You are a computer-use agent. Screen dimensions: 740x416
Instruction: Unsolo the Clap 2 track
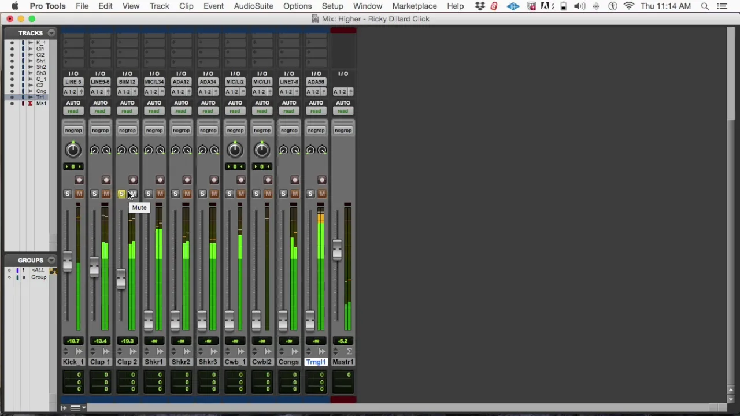click(121, 194)
